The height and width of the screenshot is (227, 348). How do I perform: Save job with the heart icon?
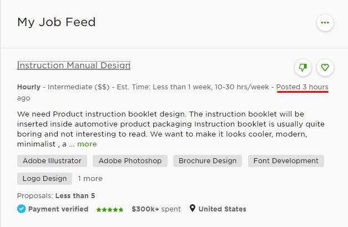[x=325, y=68]
